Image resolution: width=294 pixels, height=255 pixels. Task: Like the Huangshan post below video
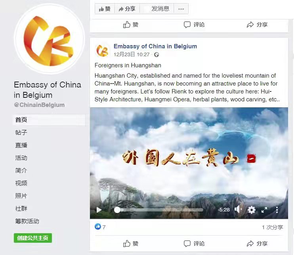click(x=131, y=244)
